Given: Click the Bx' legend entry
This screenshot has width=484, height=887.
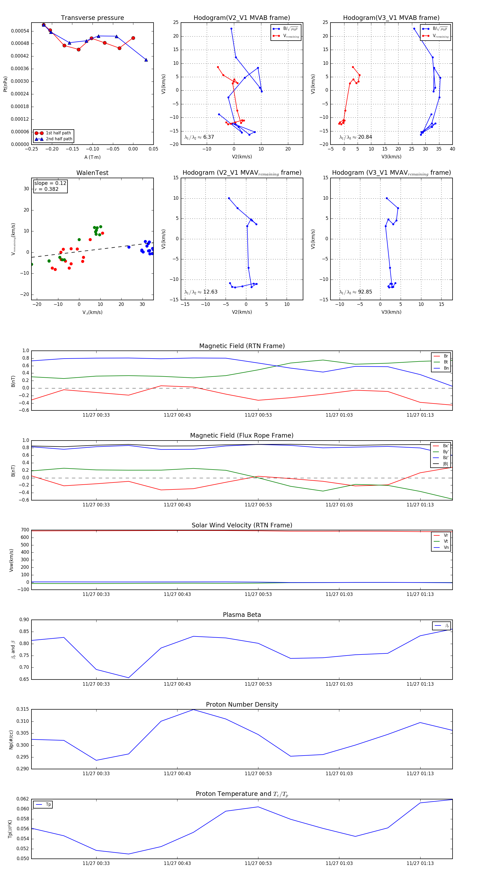Looking at the screenshot, I should 441,446.
